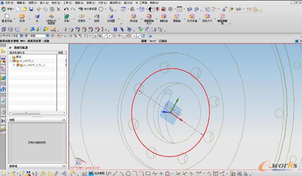Viewport: 302px width, 176px height.
Task: Select the Hole (孔) feature tool
Action: point(37,18)
